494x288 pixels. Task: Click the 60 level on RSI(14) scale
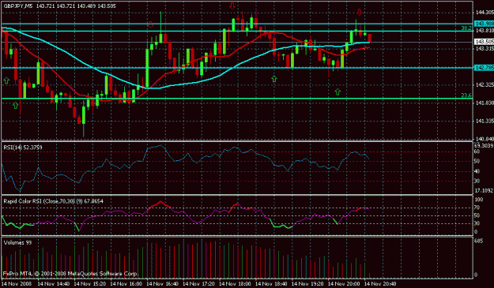pos(477,151)
